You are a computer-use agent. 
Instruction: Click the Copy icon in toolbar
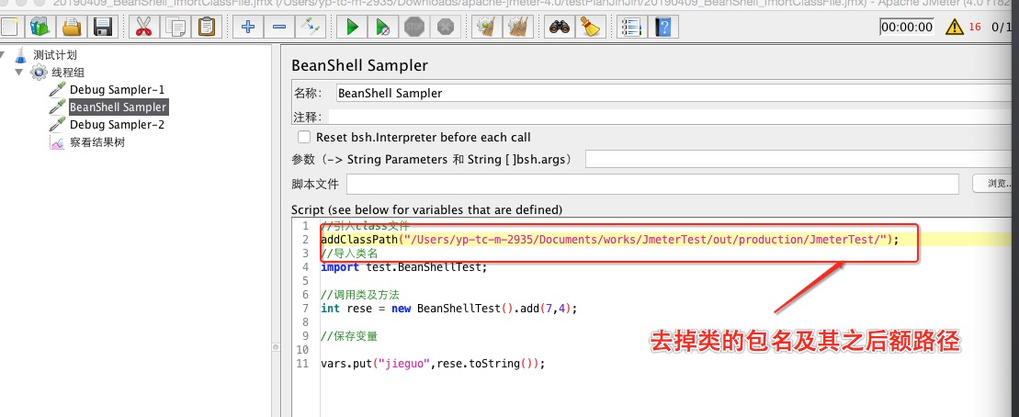point(175,27)
